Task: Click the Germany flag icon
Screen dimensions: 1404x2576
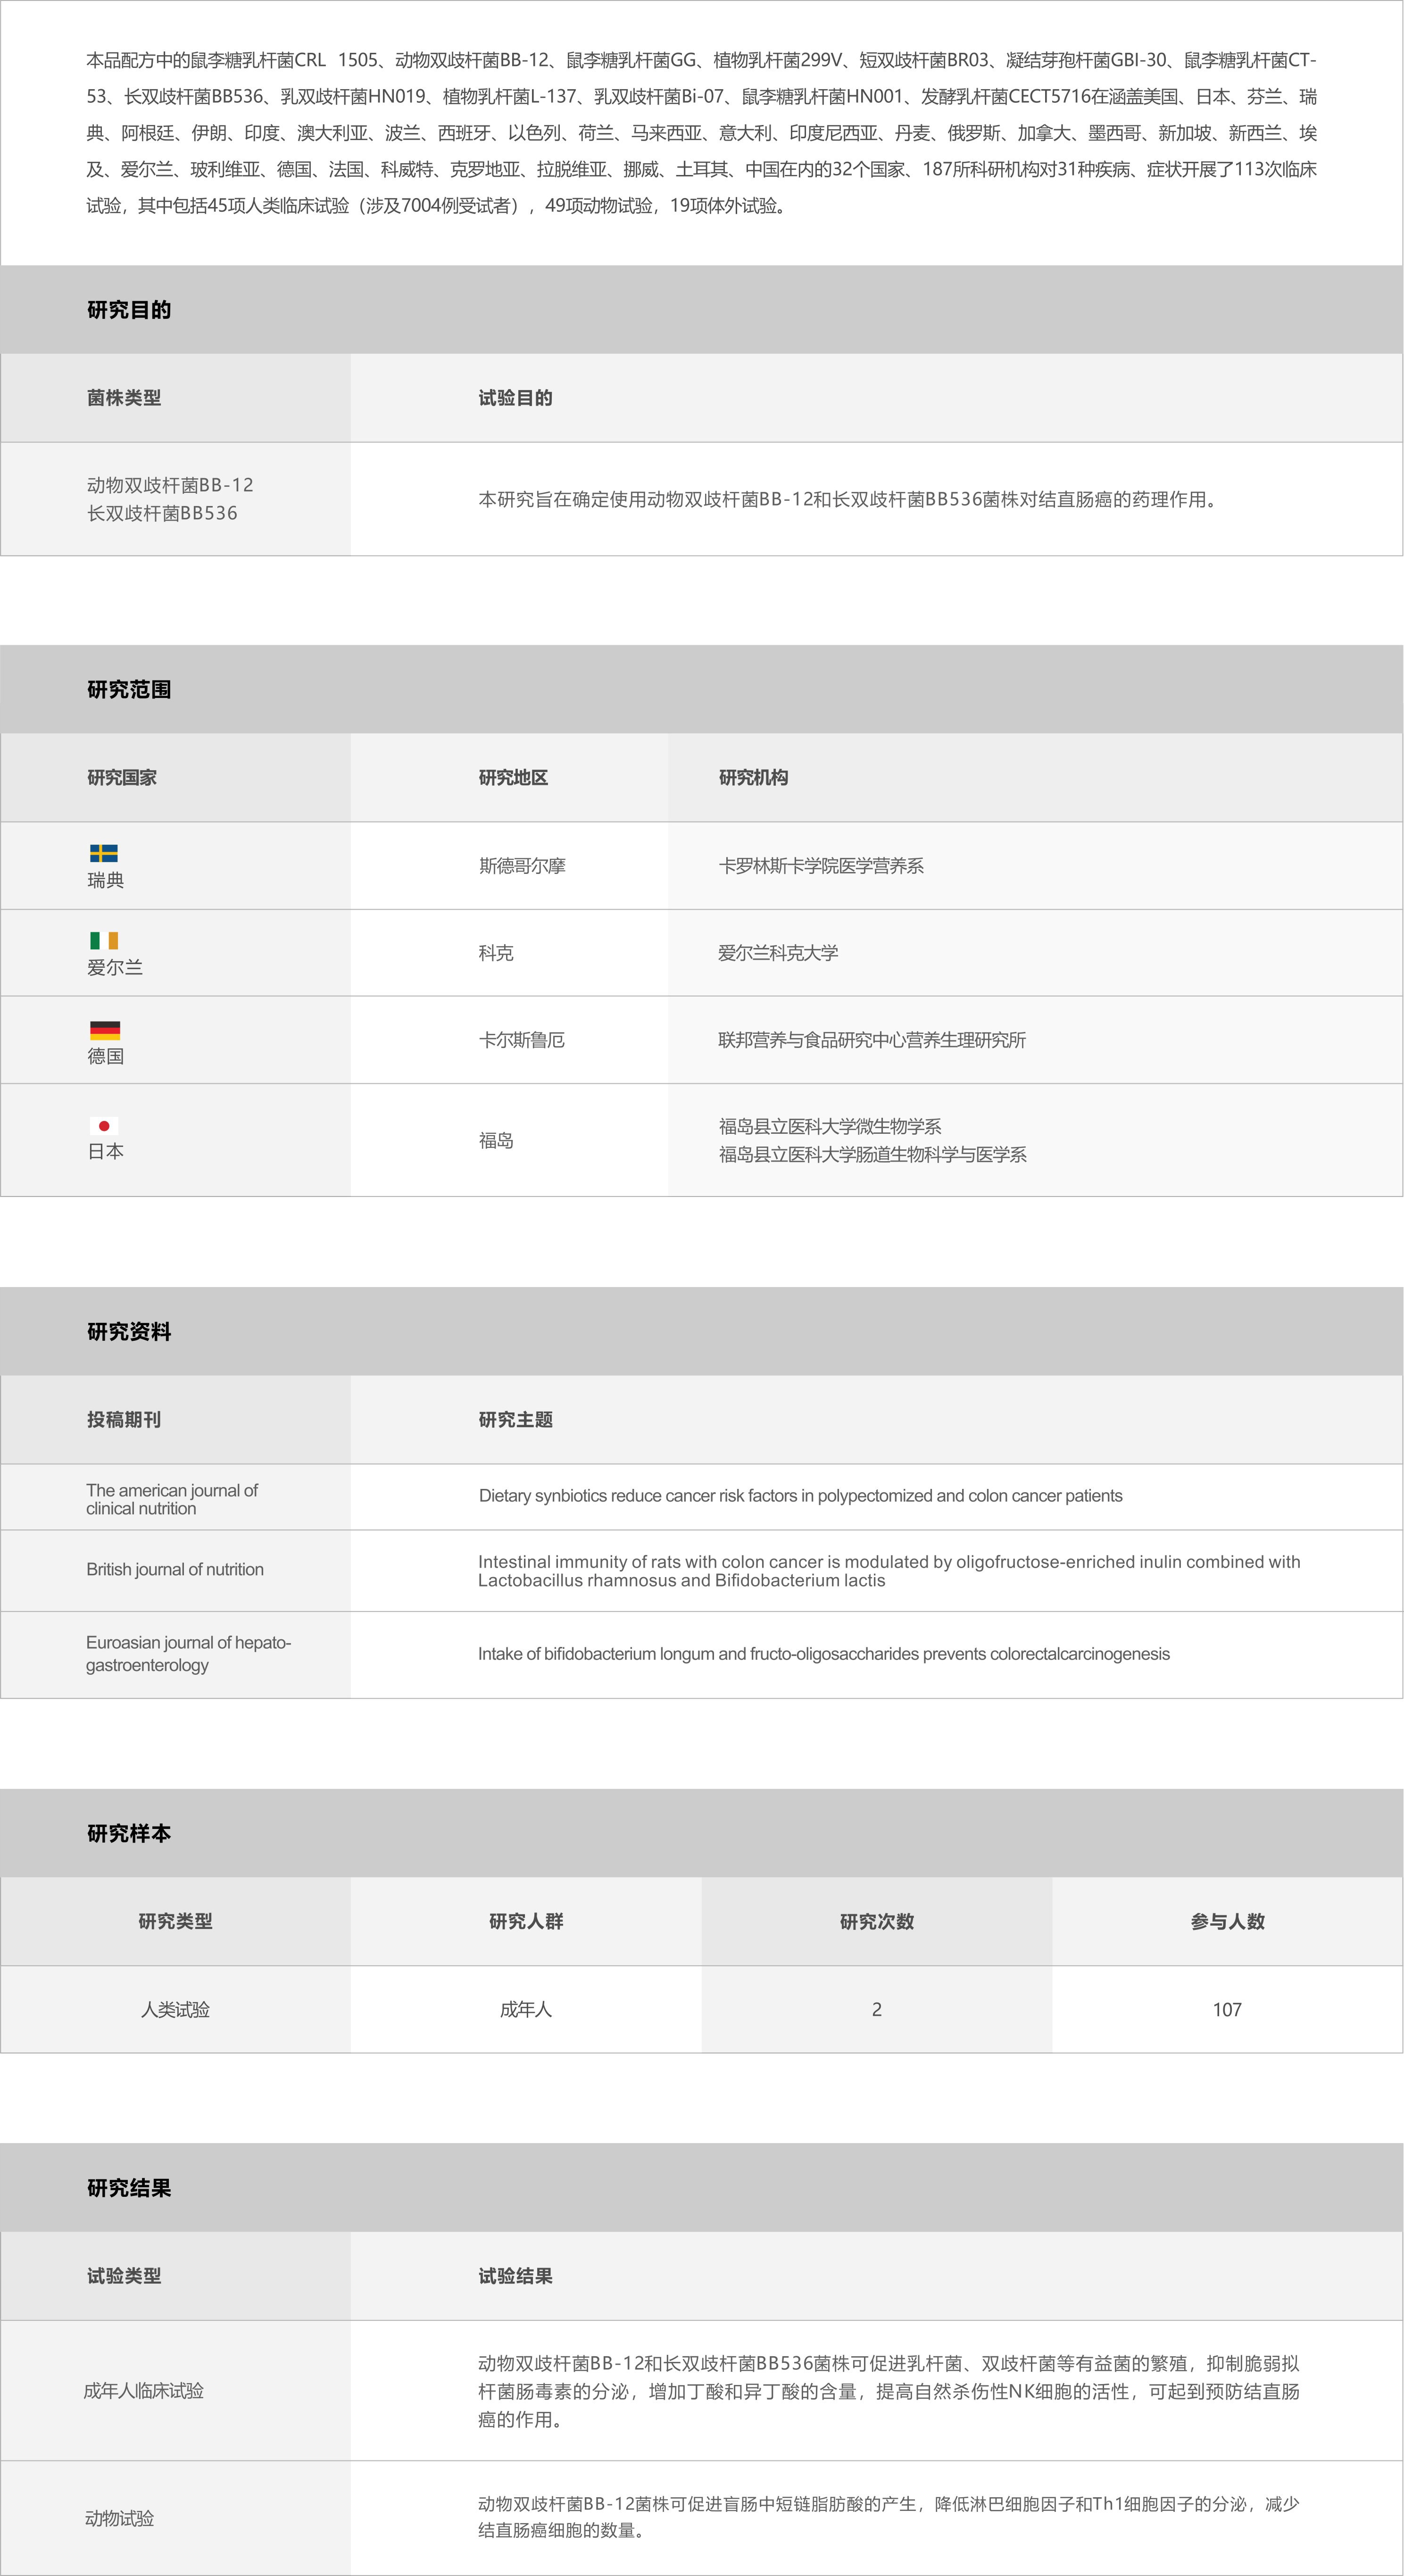Action: tap(105, 1030)
